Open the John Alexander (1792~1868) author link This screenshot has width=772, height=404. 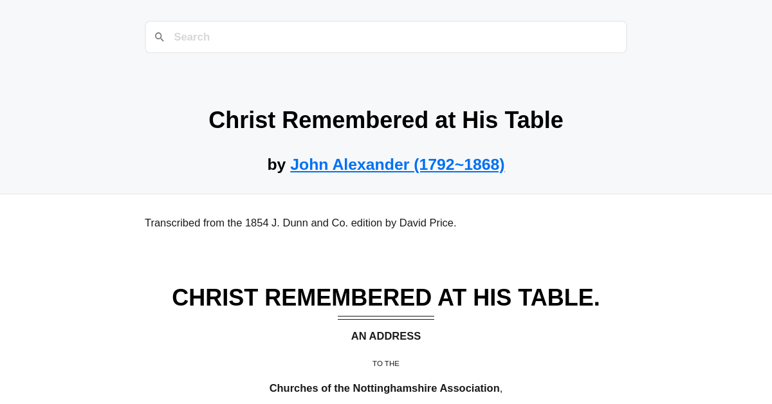point(397,164)
